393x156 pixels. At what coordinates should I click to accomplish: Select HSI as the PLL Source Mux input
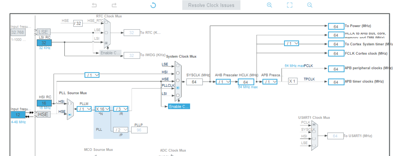pos(70,103)
